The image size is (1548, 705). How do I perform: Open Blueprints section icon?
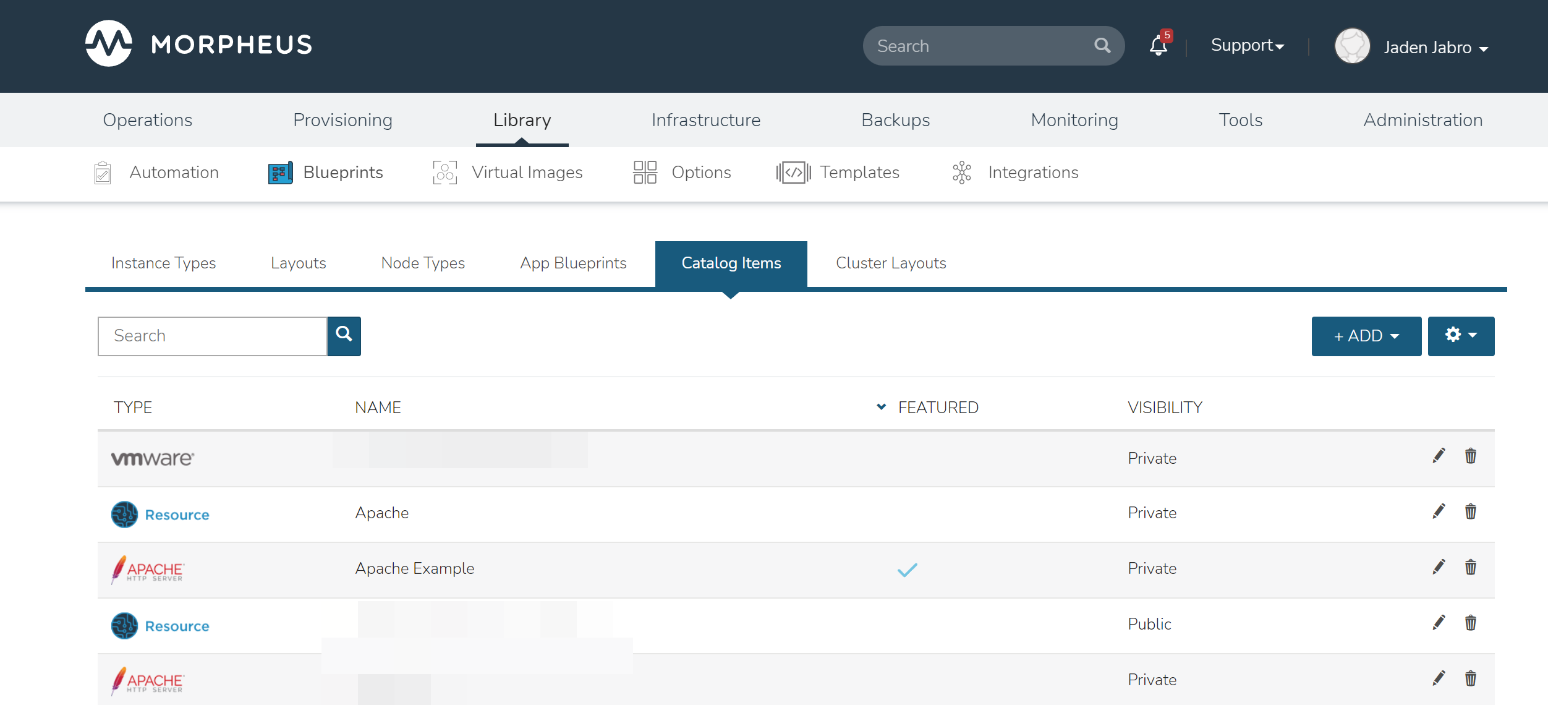tap(280, 173)
